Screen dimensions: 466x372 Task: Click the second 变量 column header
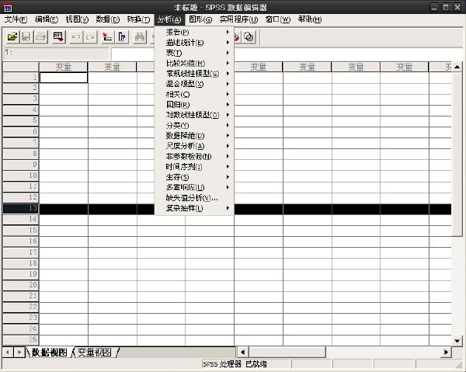(x=112, y=67)
